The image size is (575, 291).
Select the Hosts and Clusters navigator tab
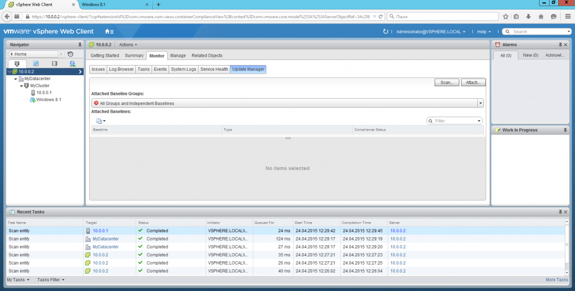pyautogui.click(x=17, y=64)
